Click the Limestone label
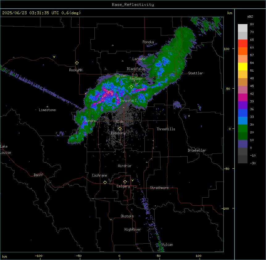The width and height of the screenshot is (266, 260). (x=47, y=110)
